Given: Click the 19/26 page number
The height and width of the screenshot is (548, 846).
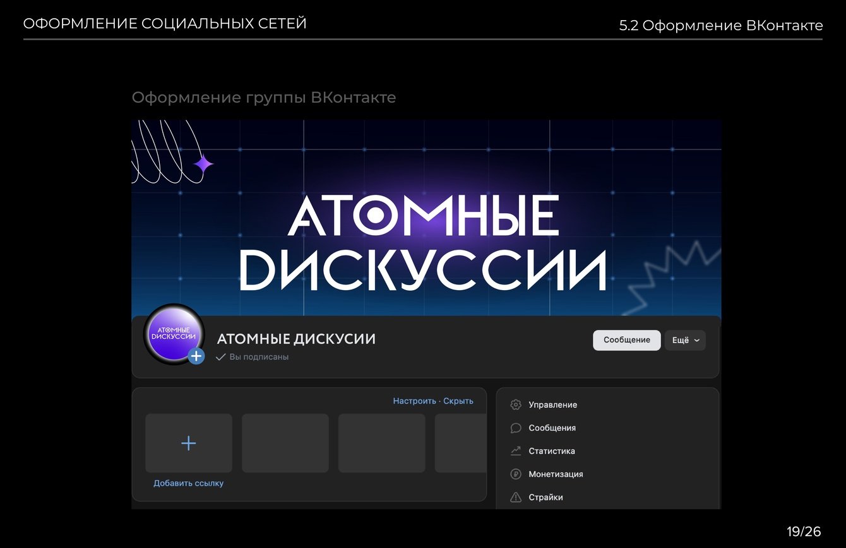Looking at the screenshot, I should [x=804, y=532].
